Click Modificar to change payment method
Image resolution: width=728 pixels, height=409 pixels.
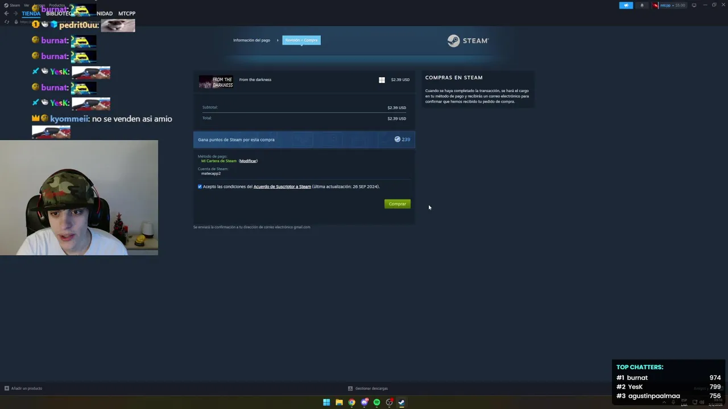click(248, 161)
